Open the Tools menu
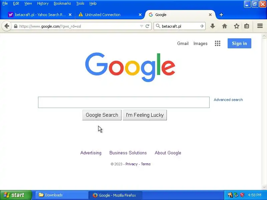The width and height of the screenshot is (267, 200). coord(80,3)
